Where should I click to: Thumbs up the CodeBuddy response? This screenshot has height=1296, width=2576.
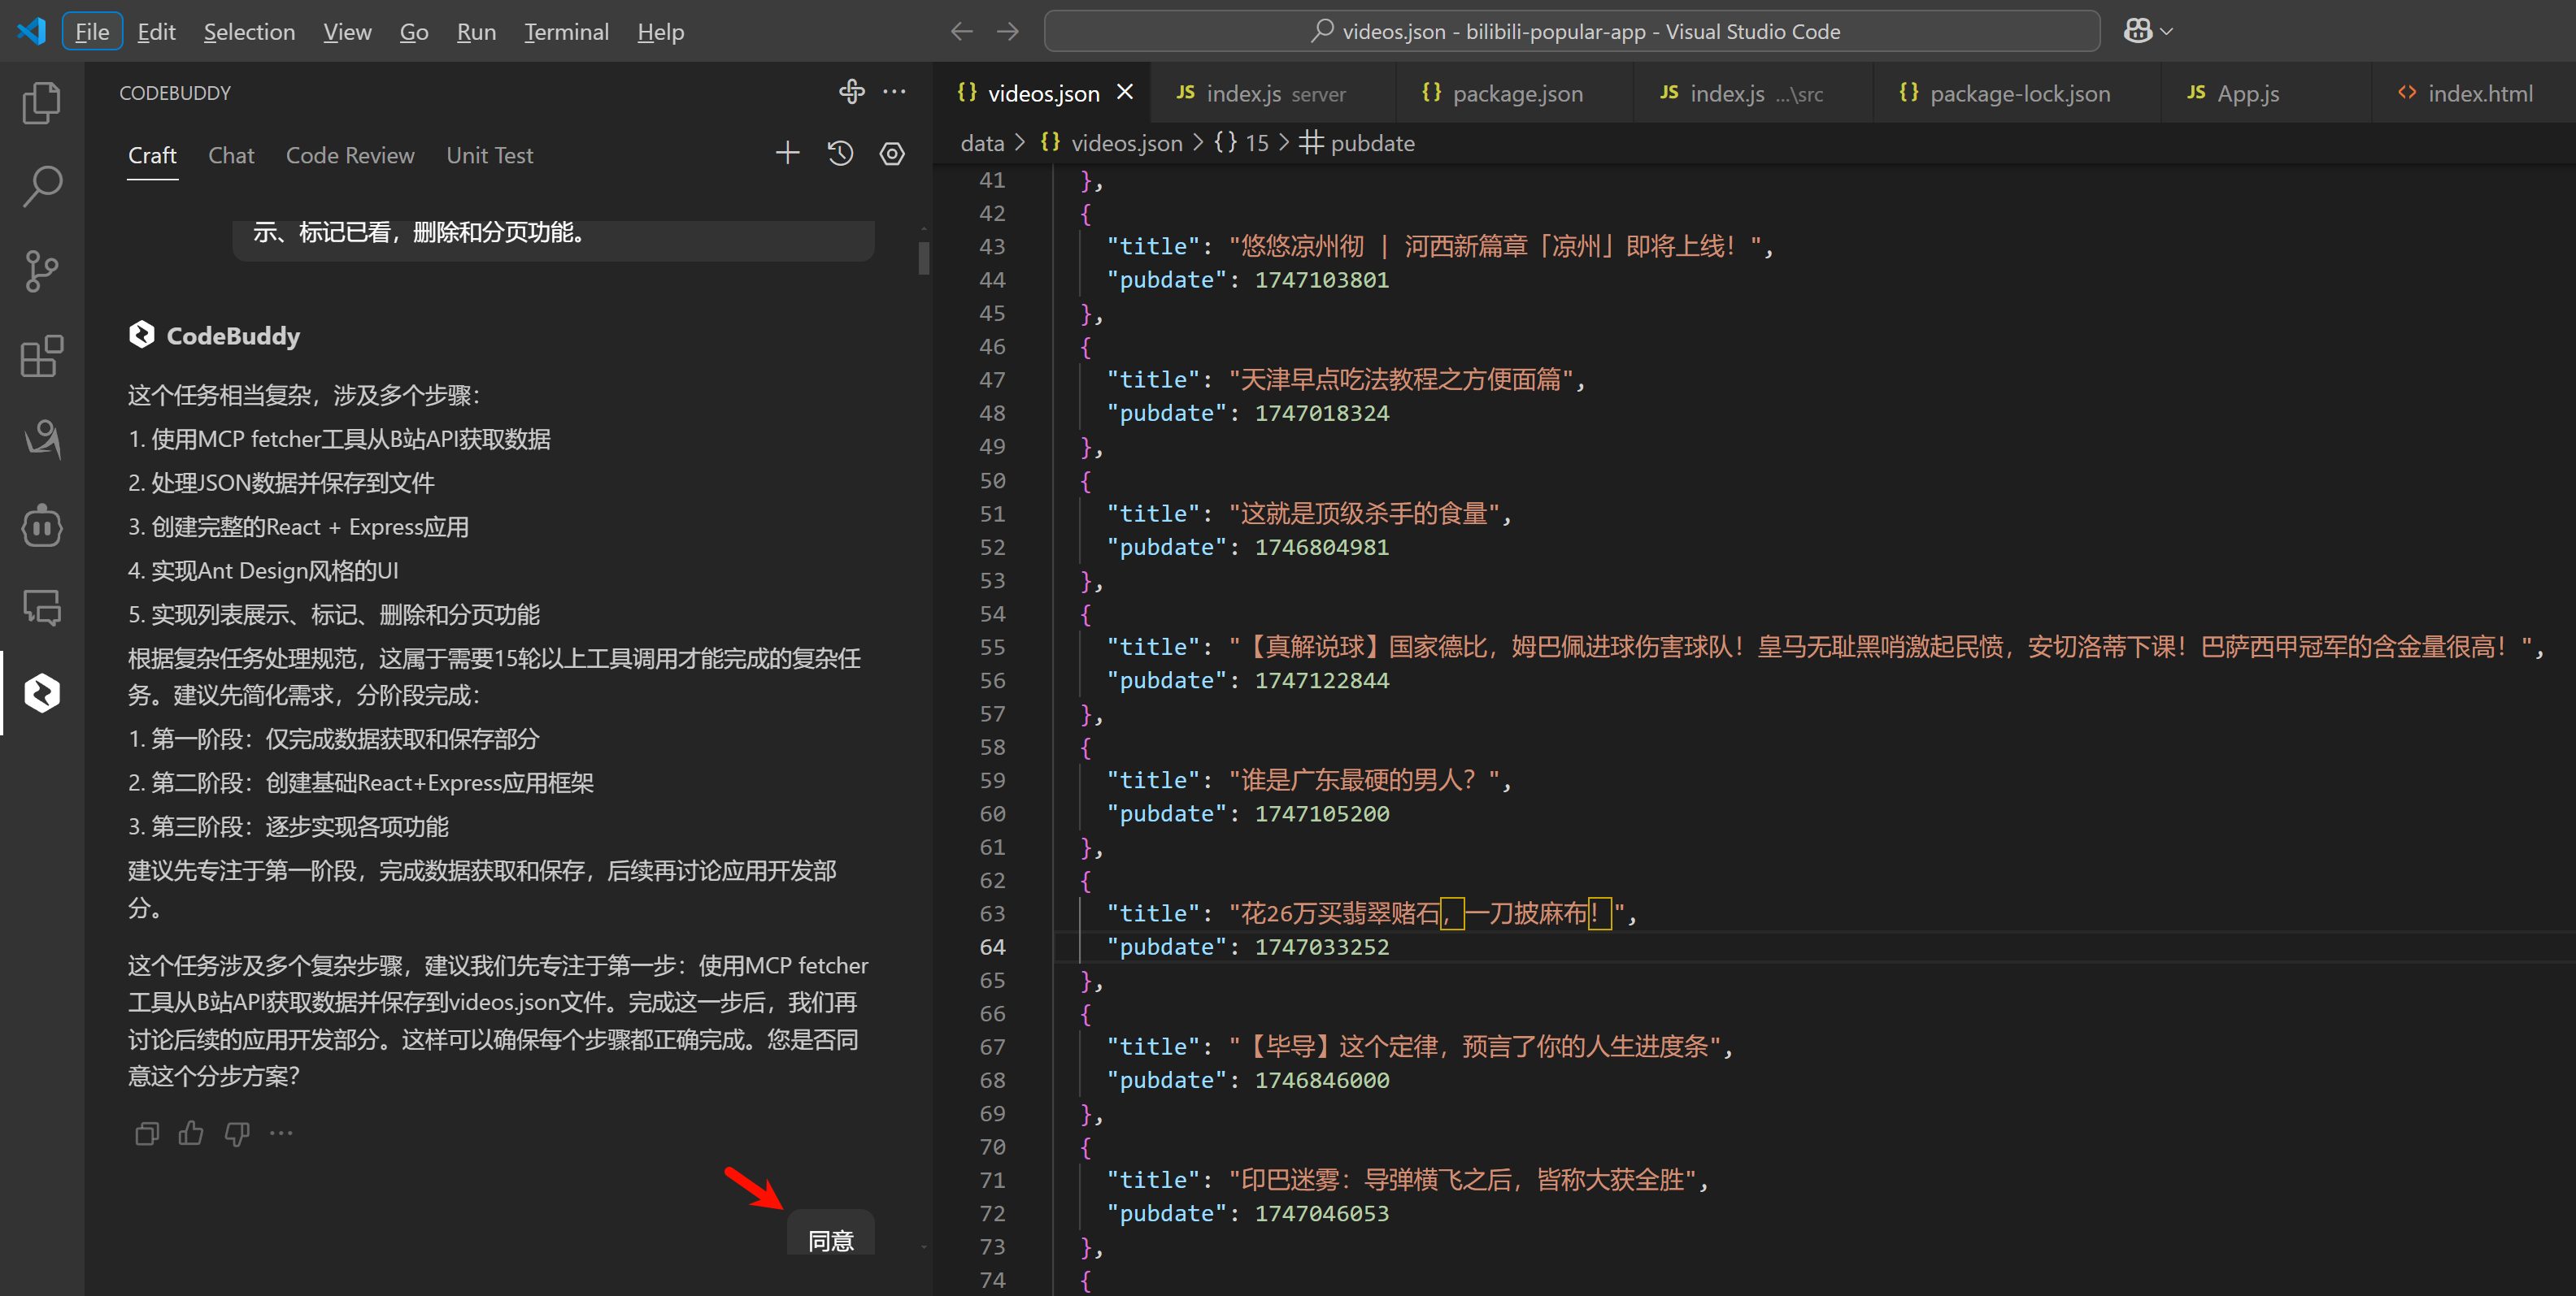click(190, 1133)
